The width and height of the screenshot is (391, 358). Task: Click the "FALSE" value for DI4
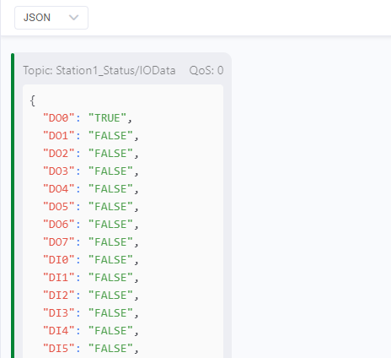click(x=110, y=331)
